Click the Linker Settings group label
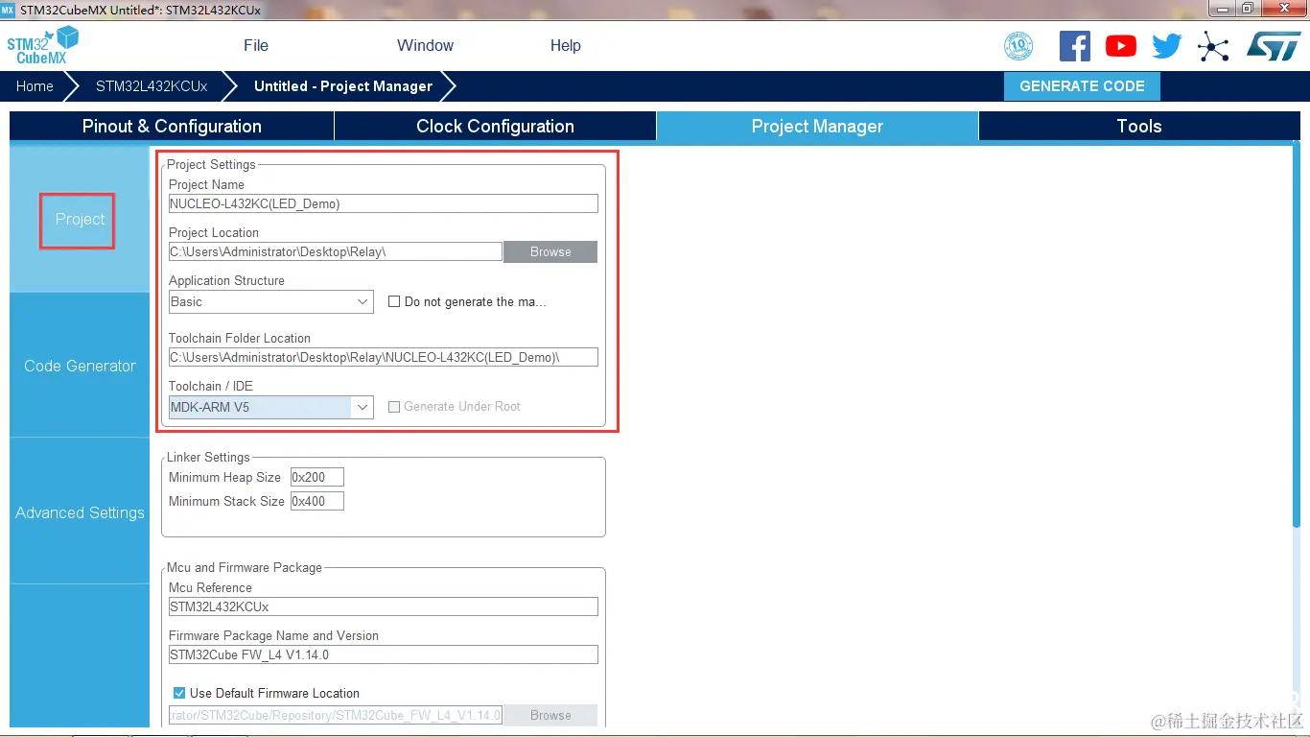This screenshot has width=1310, height=737. coord(208,457)
